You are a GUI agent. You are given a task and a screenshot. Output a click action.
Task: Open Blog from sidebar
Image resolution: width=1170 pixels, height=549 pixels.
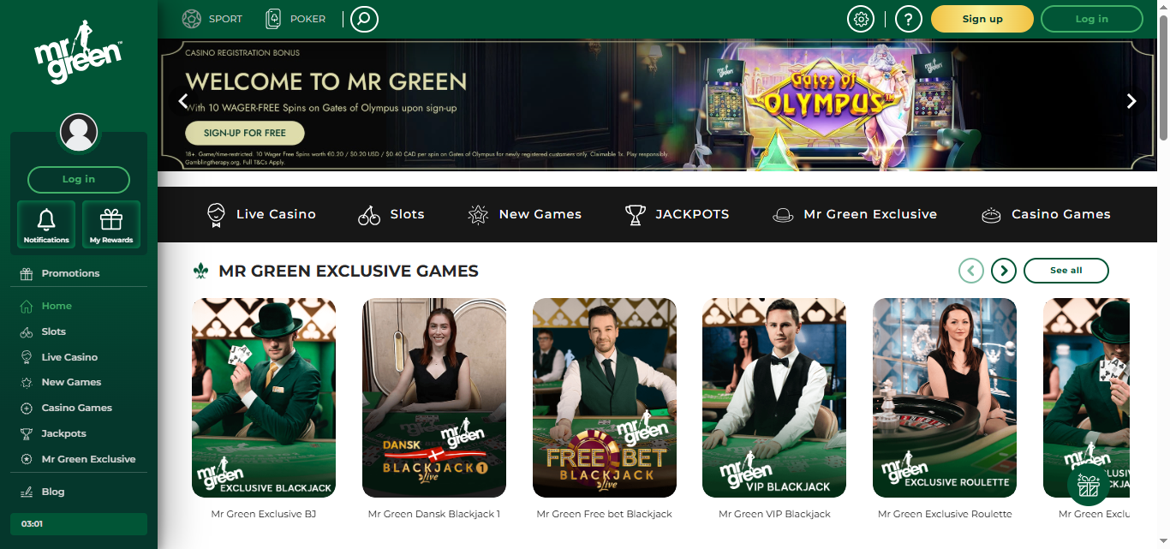click(53, 492)
